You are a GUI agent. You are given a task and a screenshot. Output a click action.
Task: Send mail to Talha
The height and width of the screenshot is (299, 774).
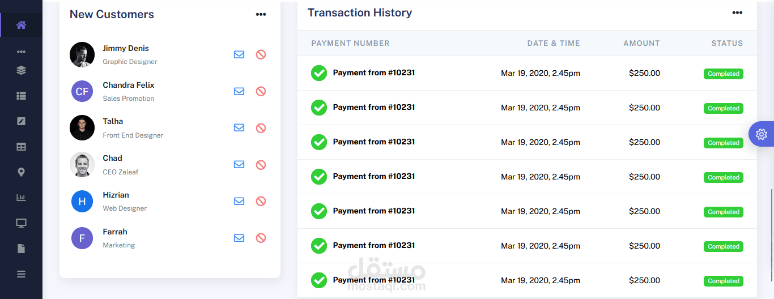(239, 128)
